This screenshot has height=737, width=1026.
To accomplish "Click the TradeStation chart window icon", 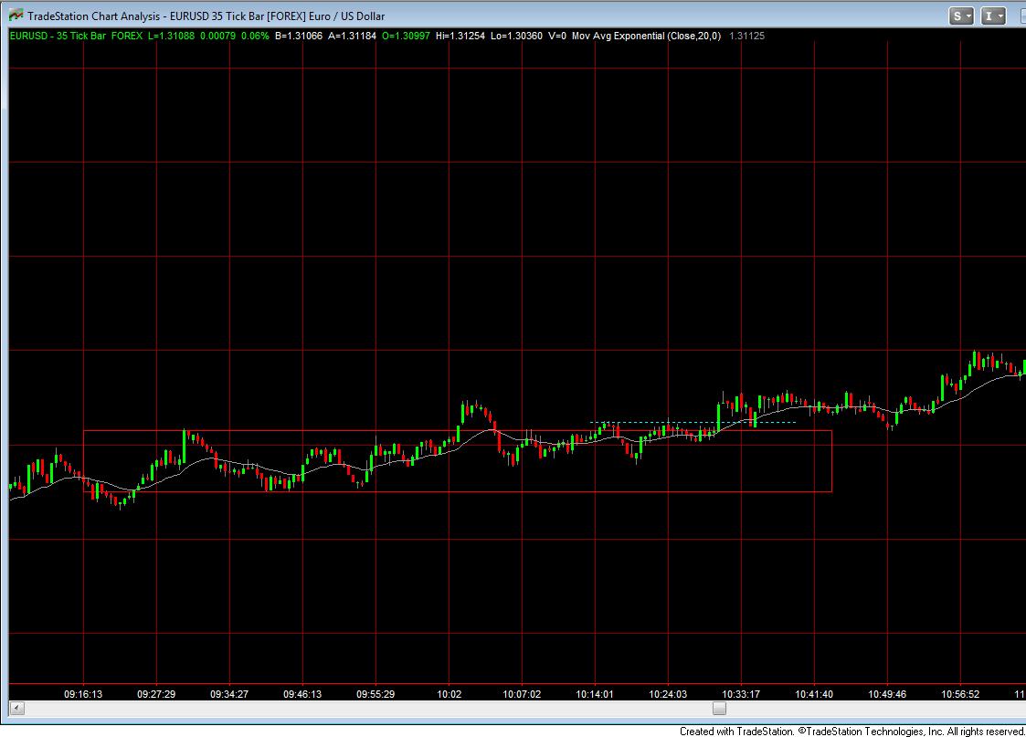I will [15, 16].
